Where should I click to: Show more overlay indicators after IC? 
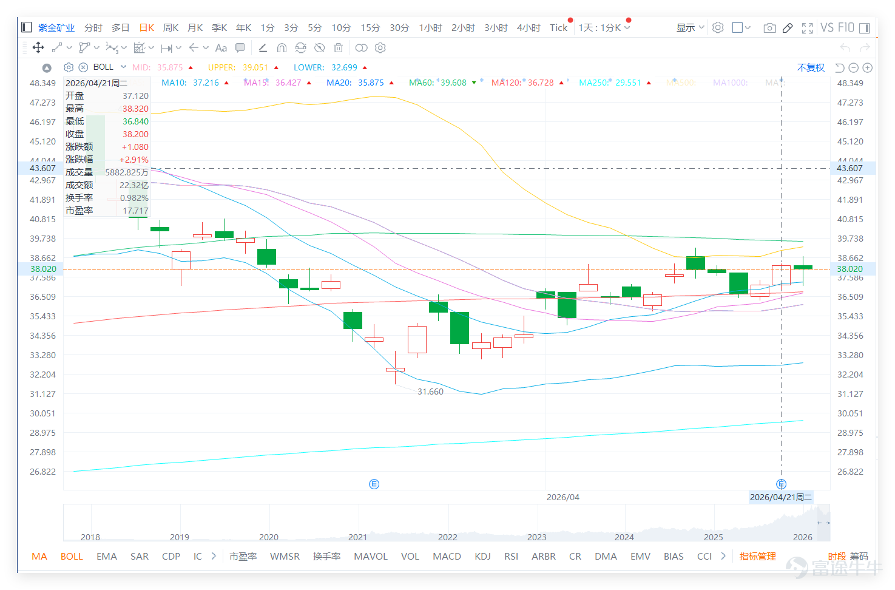[x=214, y=555]
